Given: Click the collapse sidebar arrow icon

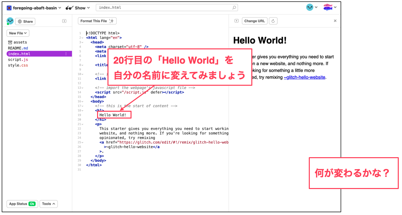Looking at the screenshot, I should pyautogui.click(x=64, y=21).
